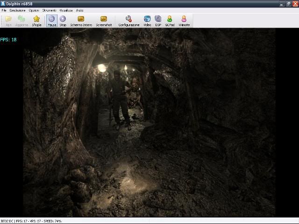Click the Aggiorna refresh toolbar icon
This screenshot has height=224, width=299.
click(x=21, y=21)
